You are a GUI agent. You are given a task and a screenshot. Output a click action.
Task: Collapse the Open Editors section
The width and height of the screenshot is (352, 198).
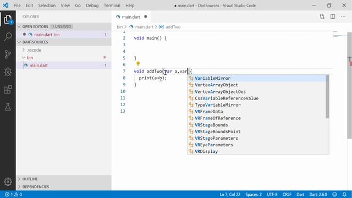[x=19, y=26]
